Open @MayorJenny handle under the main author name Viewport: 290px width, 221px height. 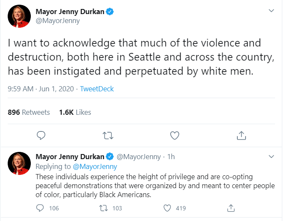click(x=58, y=20)
